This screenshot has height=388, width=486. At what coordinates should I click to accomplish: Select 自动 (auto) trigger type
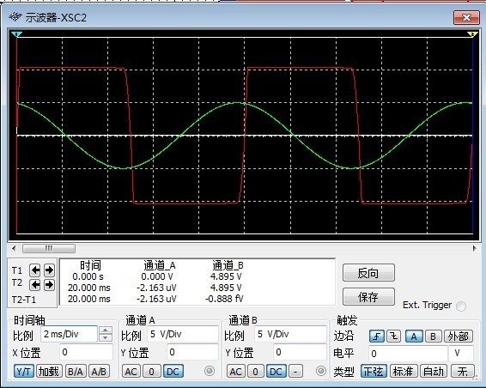[434, 372]
